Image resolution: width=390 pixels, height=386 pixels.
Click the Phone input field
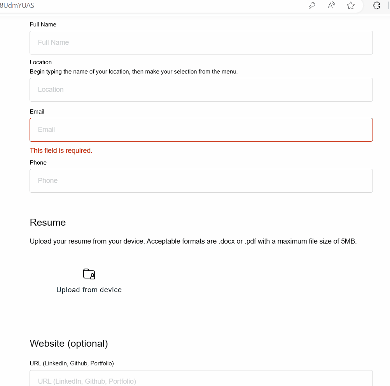pos(201,181)
